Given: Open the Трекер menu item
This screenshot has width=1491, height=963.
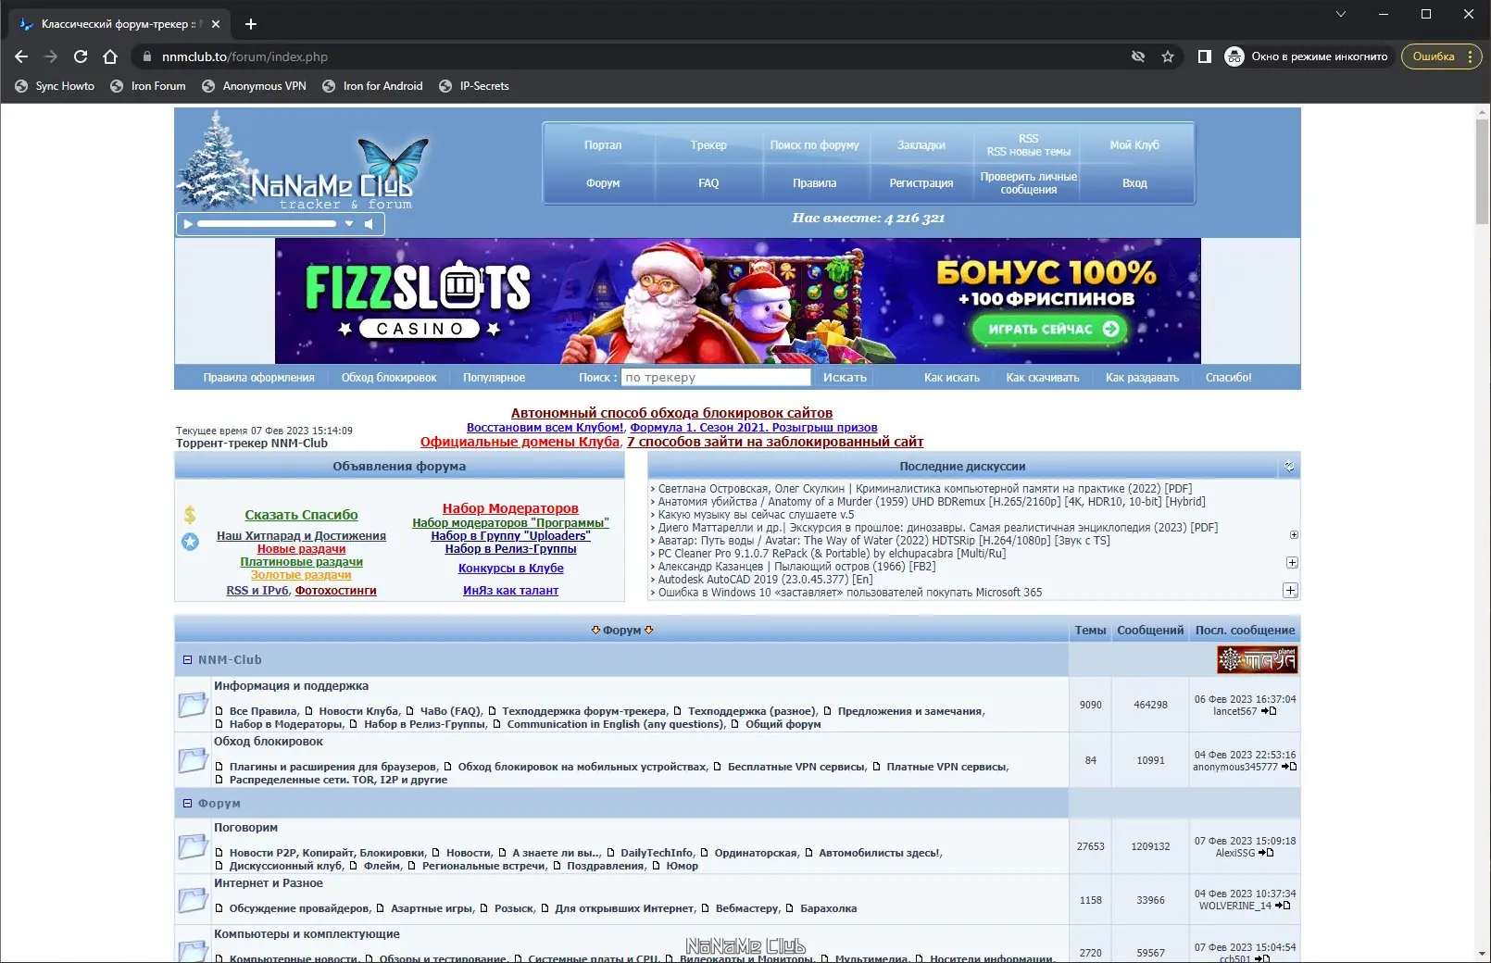Looking at the screenshot, I should pos(708,144).
